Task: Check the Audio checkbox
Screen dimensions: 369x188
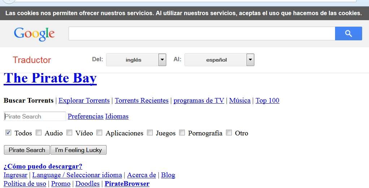Action: 39,133
